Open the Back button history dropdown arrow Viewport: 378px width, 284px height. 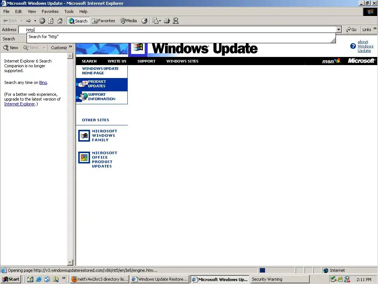(x=21, y=21)
